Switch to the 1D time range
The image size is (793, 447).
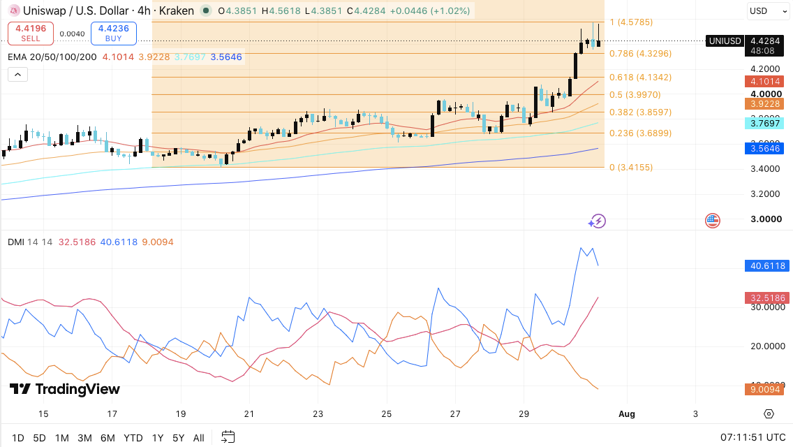coord(17,438)
